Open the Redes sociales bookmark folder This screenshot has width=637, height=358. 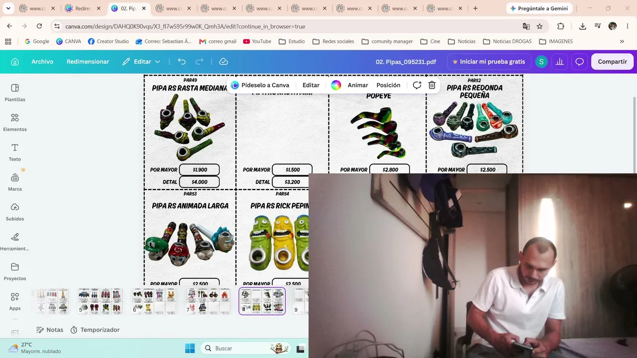333,41
